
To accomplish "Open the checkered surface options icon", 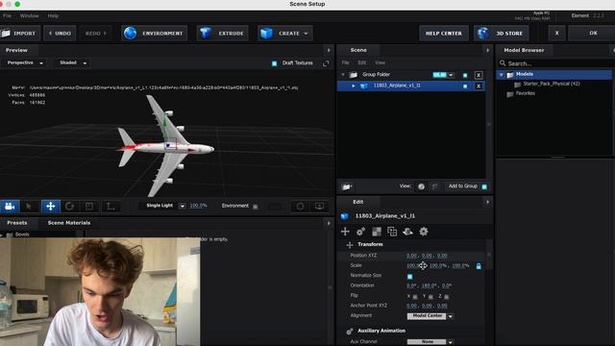I will pyautogui.click(x=377, y=232).
